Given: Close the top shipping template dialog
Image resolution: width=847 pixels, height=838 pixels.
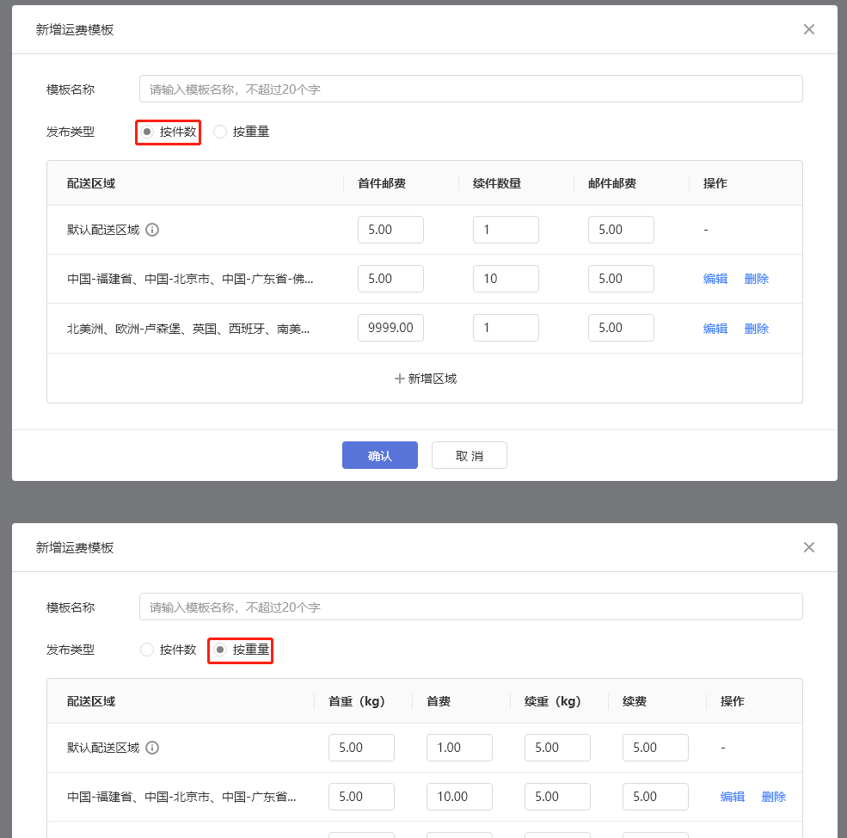Looking at the screenshot, I should [808, 29].
